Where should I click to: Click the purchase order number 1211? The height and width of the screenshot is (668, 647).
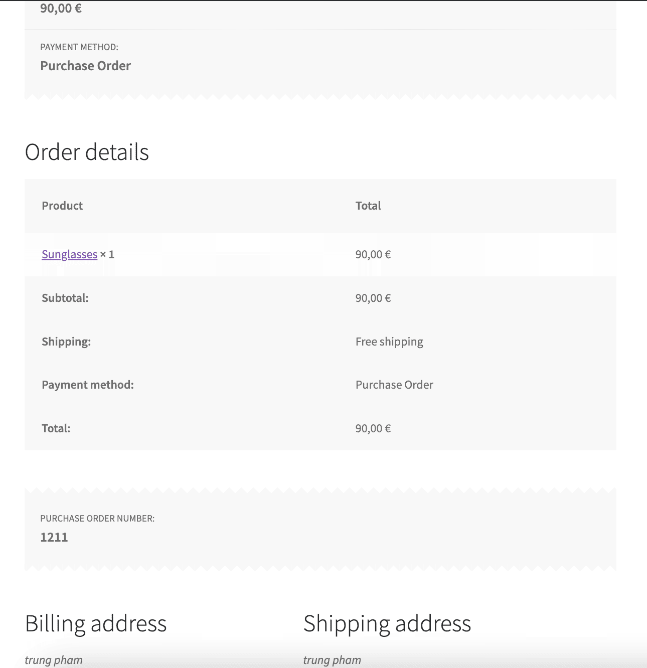(54, 537)
